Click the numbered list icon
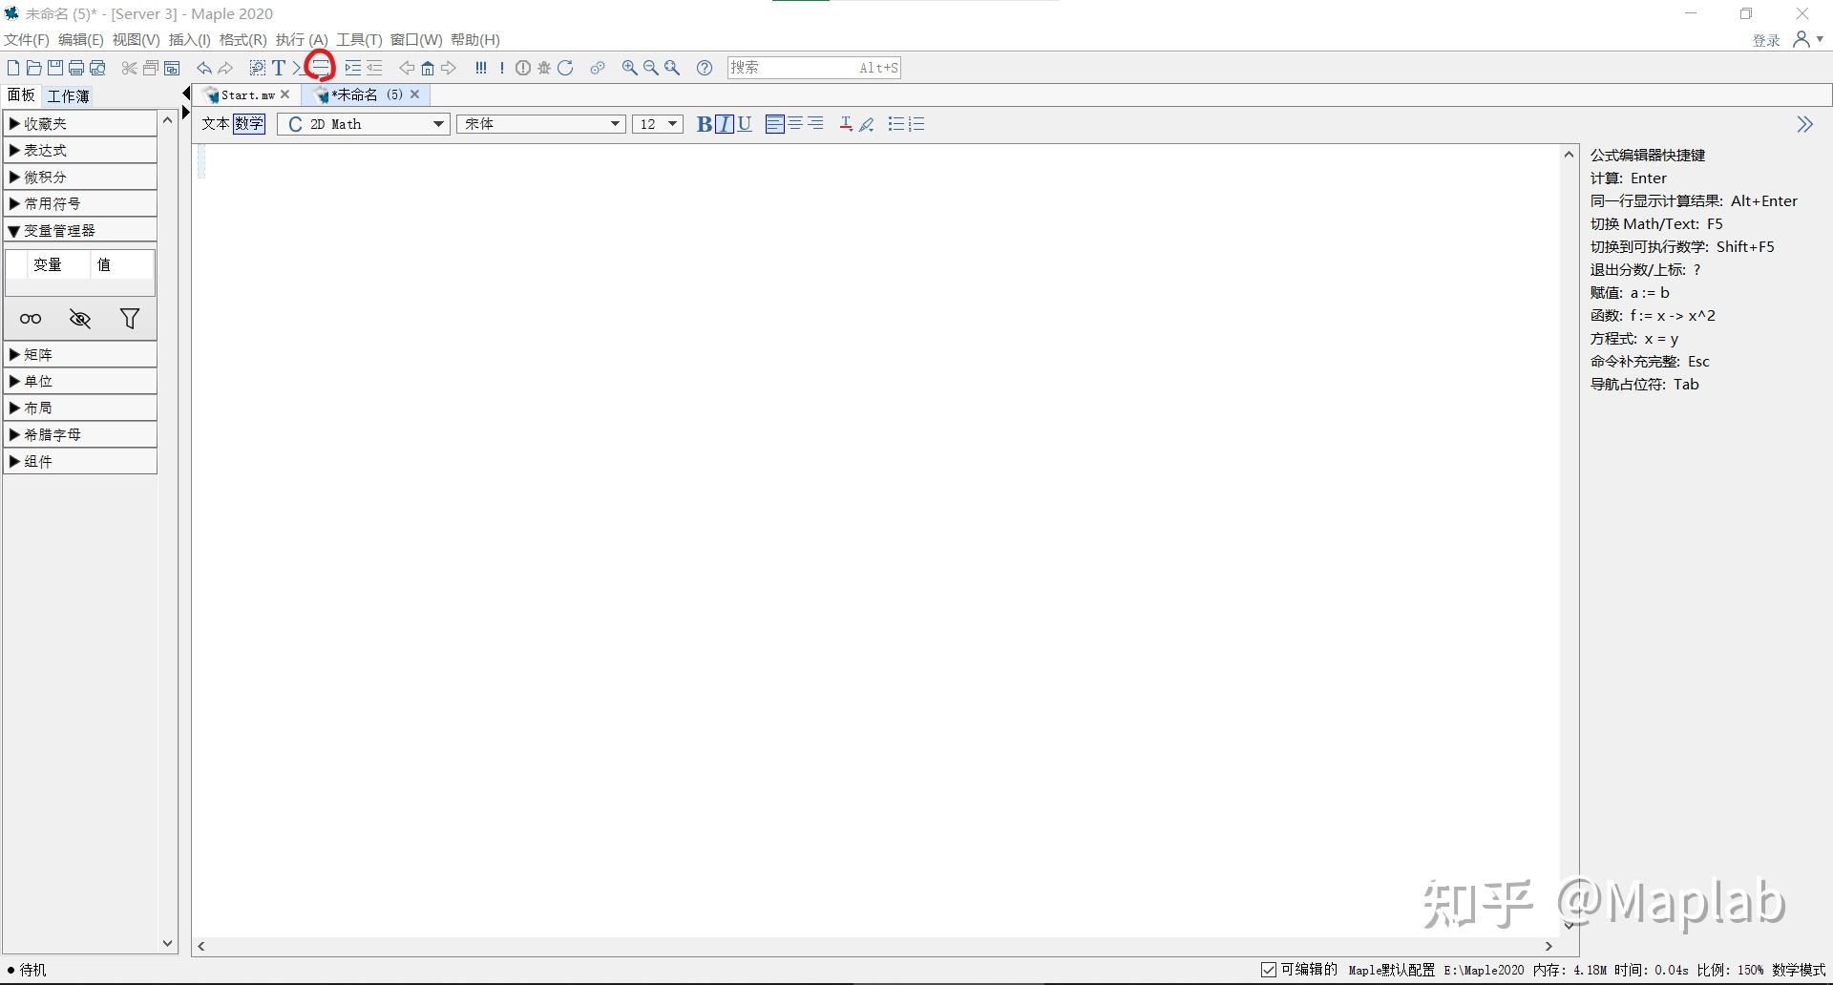Image resolution: width=1833 pixels, height=985 pixels. click(916, 124)
